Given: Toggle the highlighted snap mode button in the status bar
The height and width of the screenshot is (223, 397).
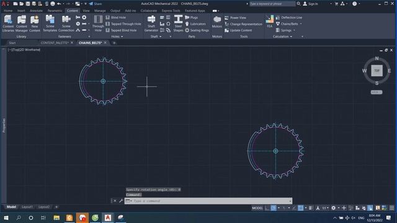Looking at the screenshot, I should [x=274, y=208].
